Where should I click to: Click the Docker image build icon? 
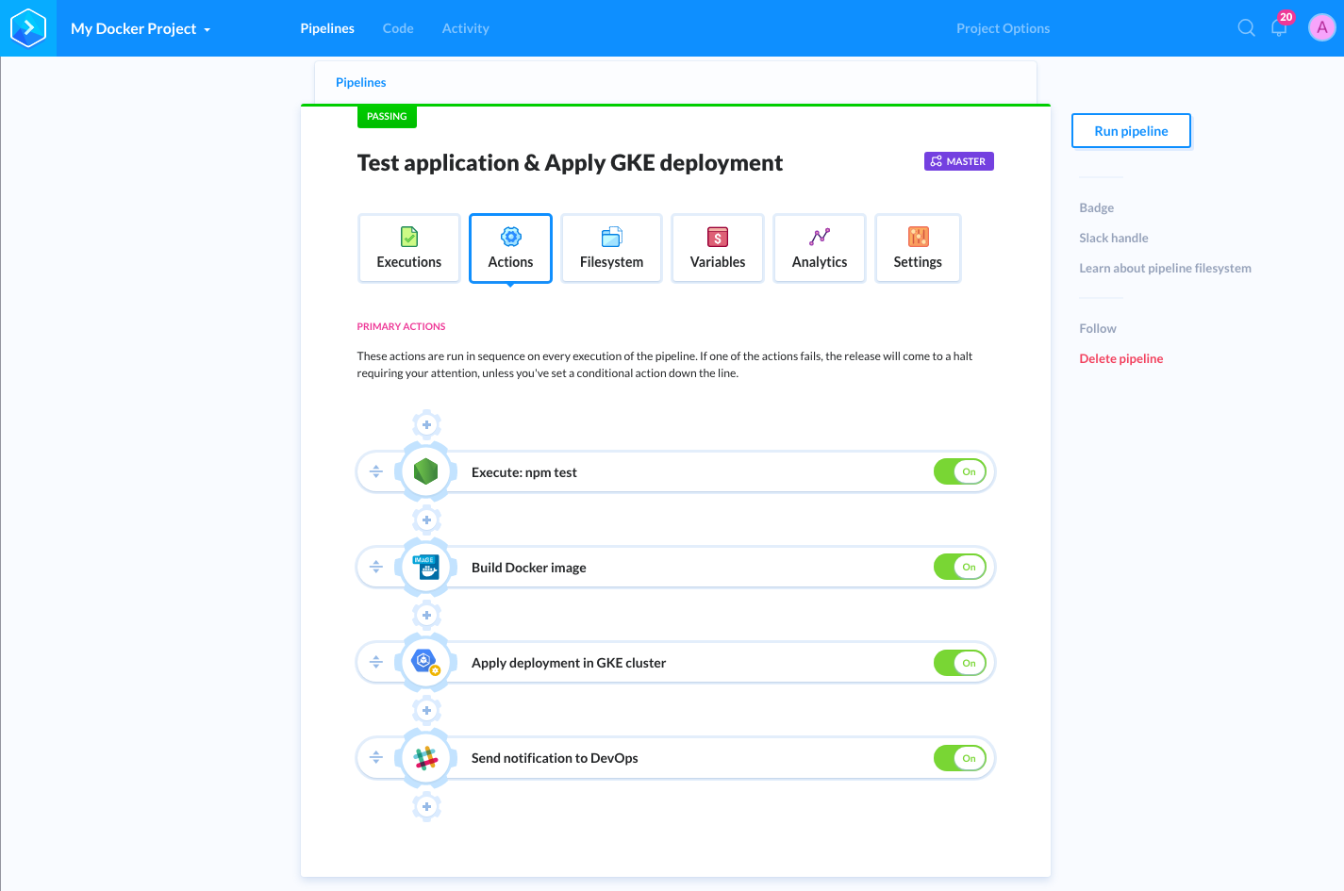tap(426, 567)
